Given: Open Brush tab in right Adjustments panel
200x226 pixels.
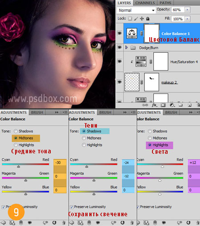Looking at the screenshot, I should [171, 113].
